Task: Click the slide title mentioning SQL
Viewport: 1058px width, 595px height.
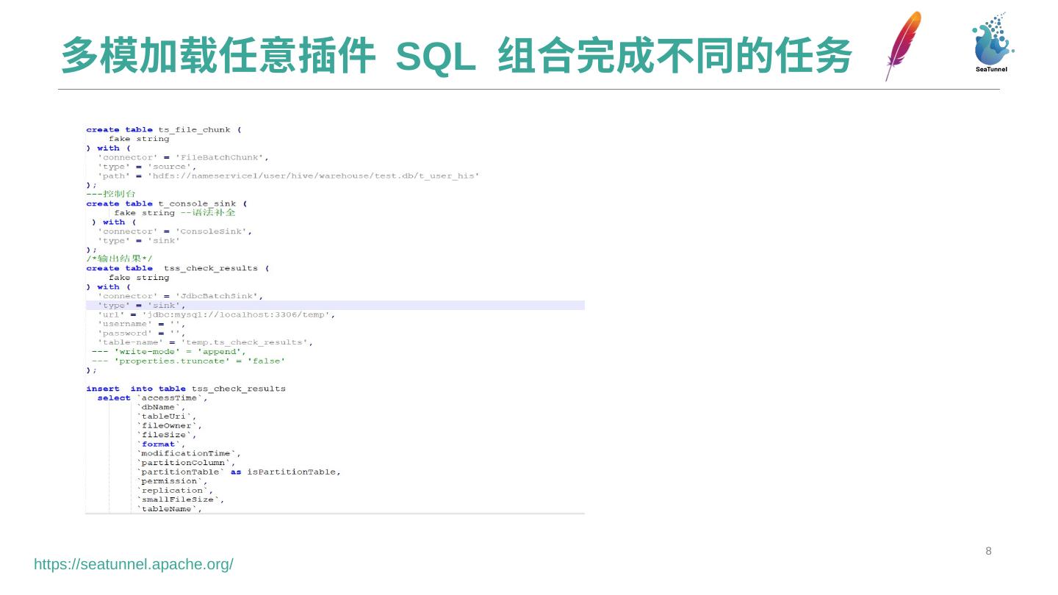Action: (456, 57)
